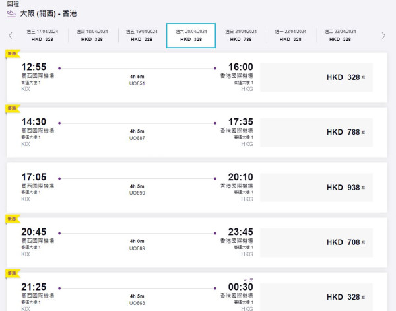Select HKD 788 fare for flight UO687
The width and height of the screenshot is (396, 311).
316,132
